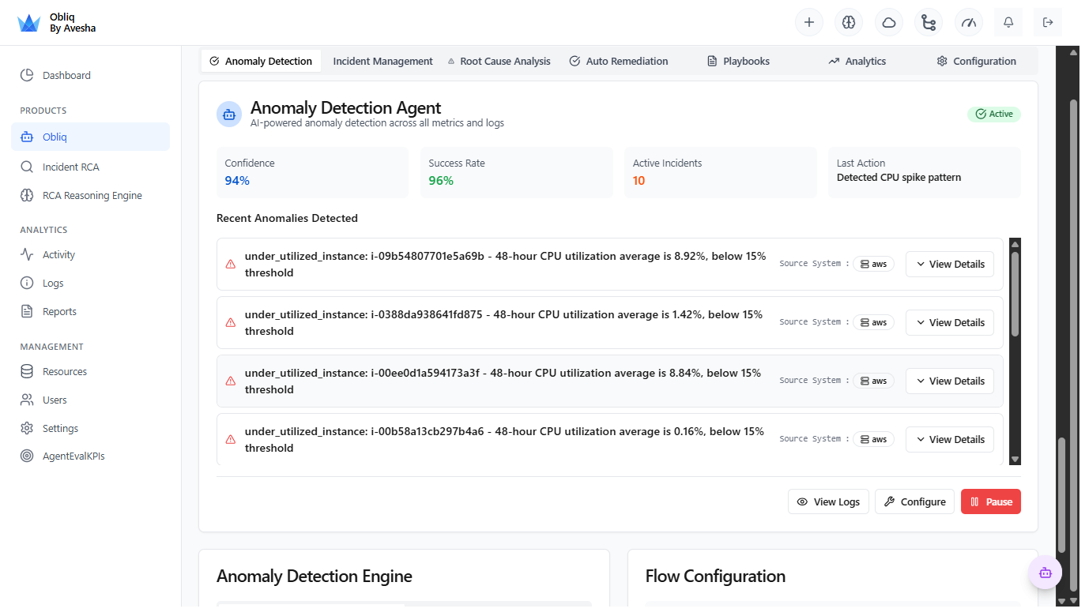
Task: Click anomalies list scroll up arrow
Action: click(1015, 243)
